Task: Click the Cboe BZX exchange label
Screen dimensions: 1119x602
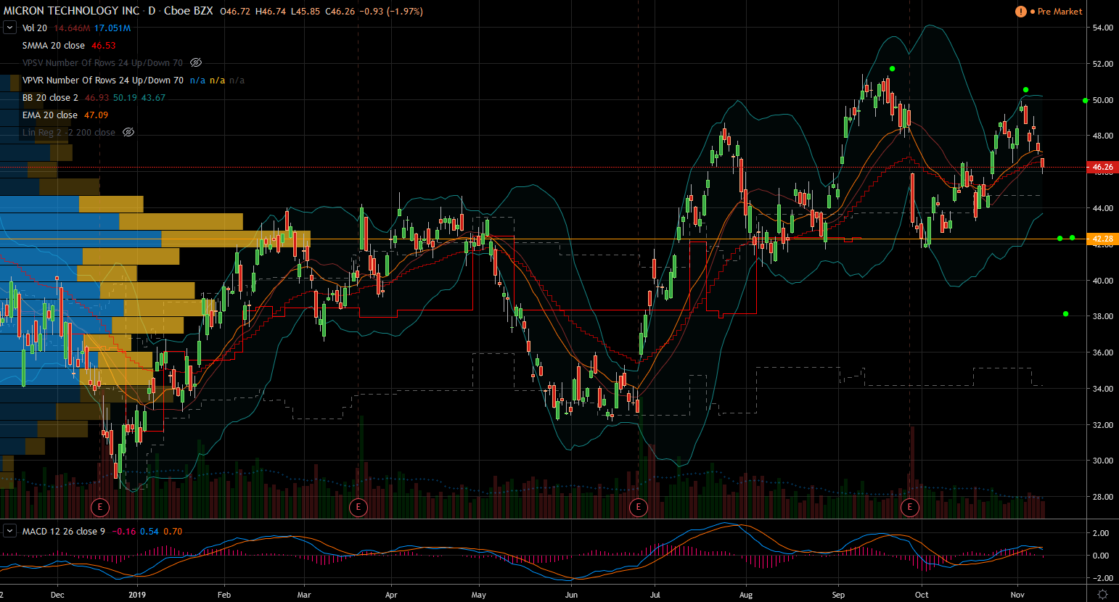Action: (x=189, y=11)
